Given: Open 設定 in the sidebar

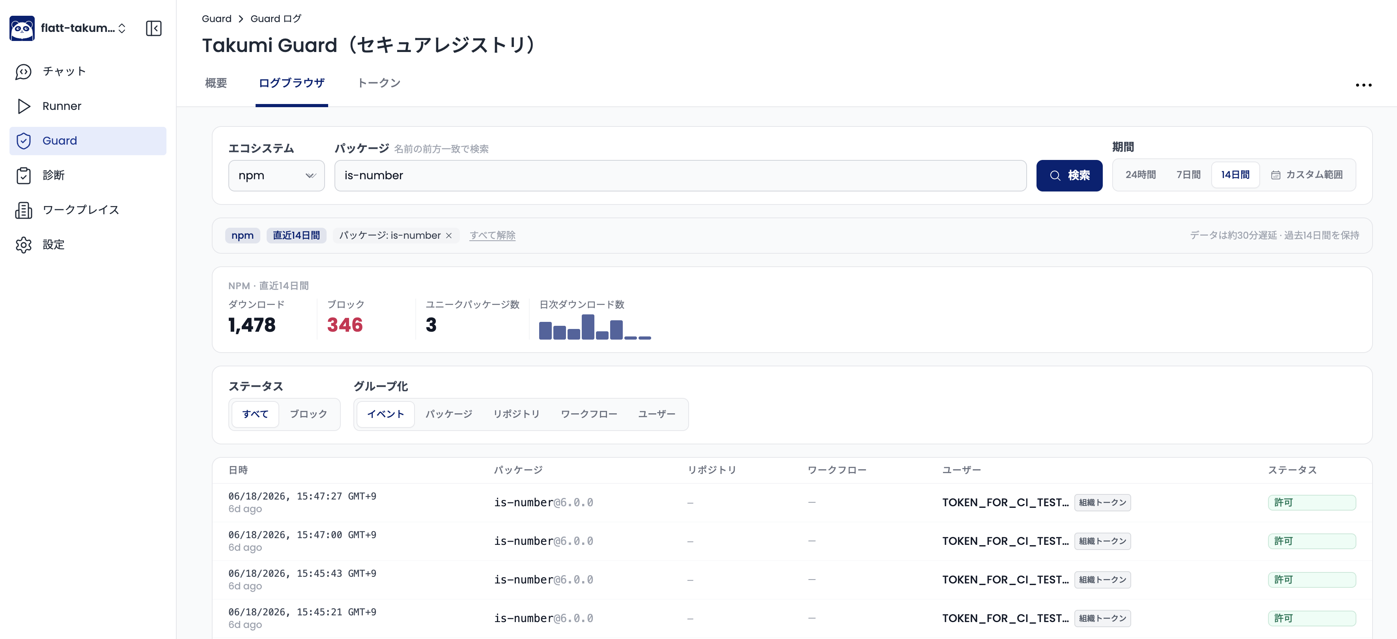Looking at the screenshot, I should 88,245.
